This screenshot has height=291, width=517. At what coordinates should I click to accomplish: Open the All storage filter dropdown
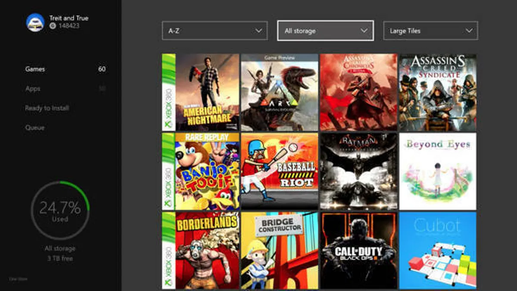pyautogui.click(x=325, y=31)
